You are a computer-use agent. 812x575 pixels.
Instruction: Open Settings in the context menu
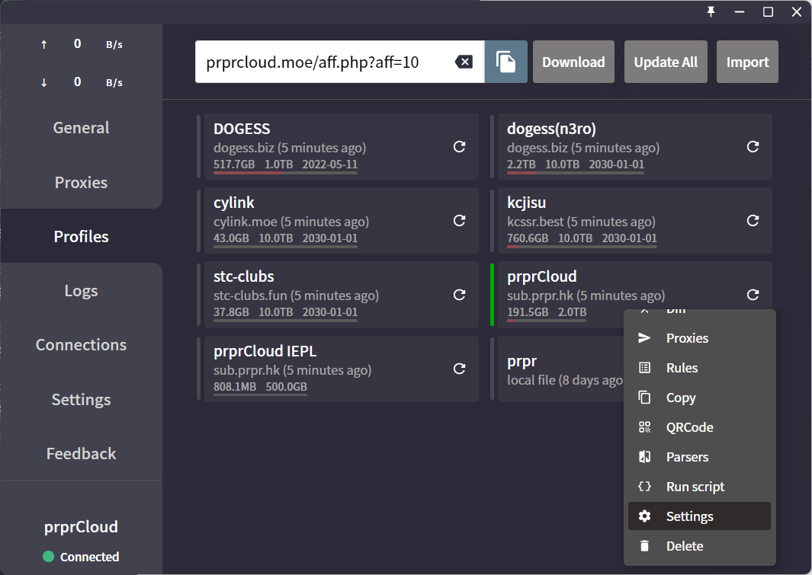click(x=689, y=516)
